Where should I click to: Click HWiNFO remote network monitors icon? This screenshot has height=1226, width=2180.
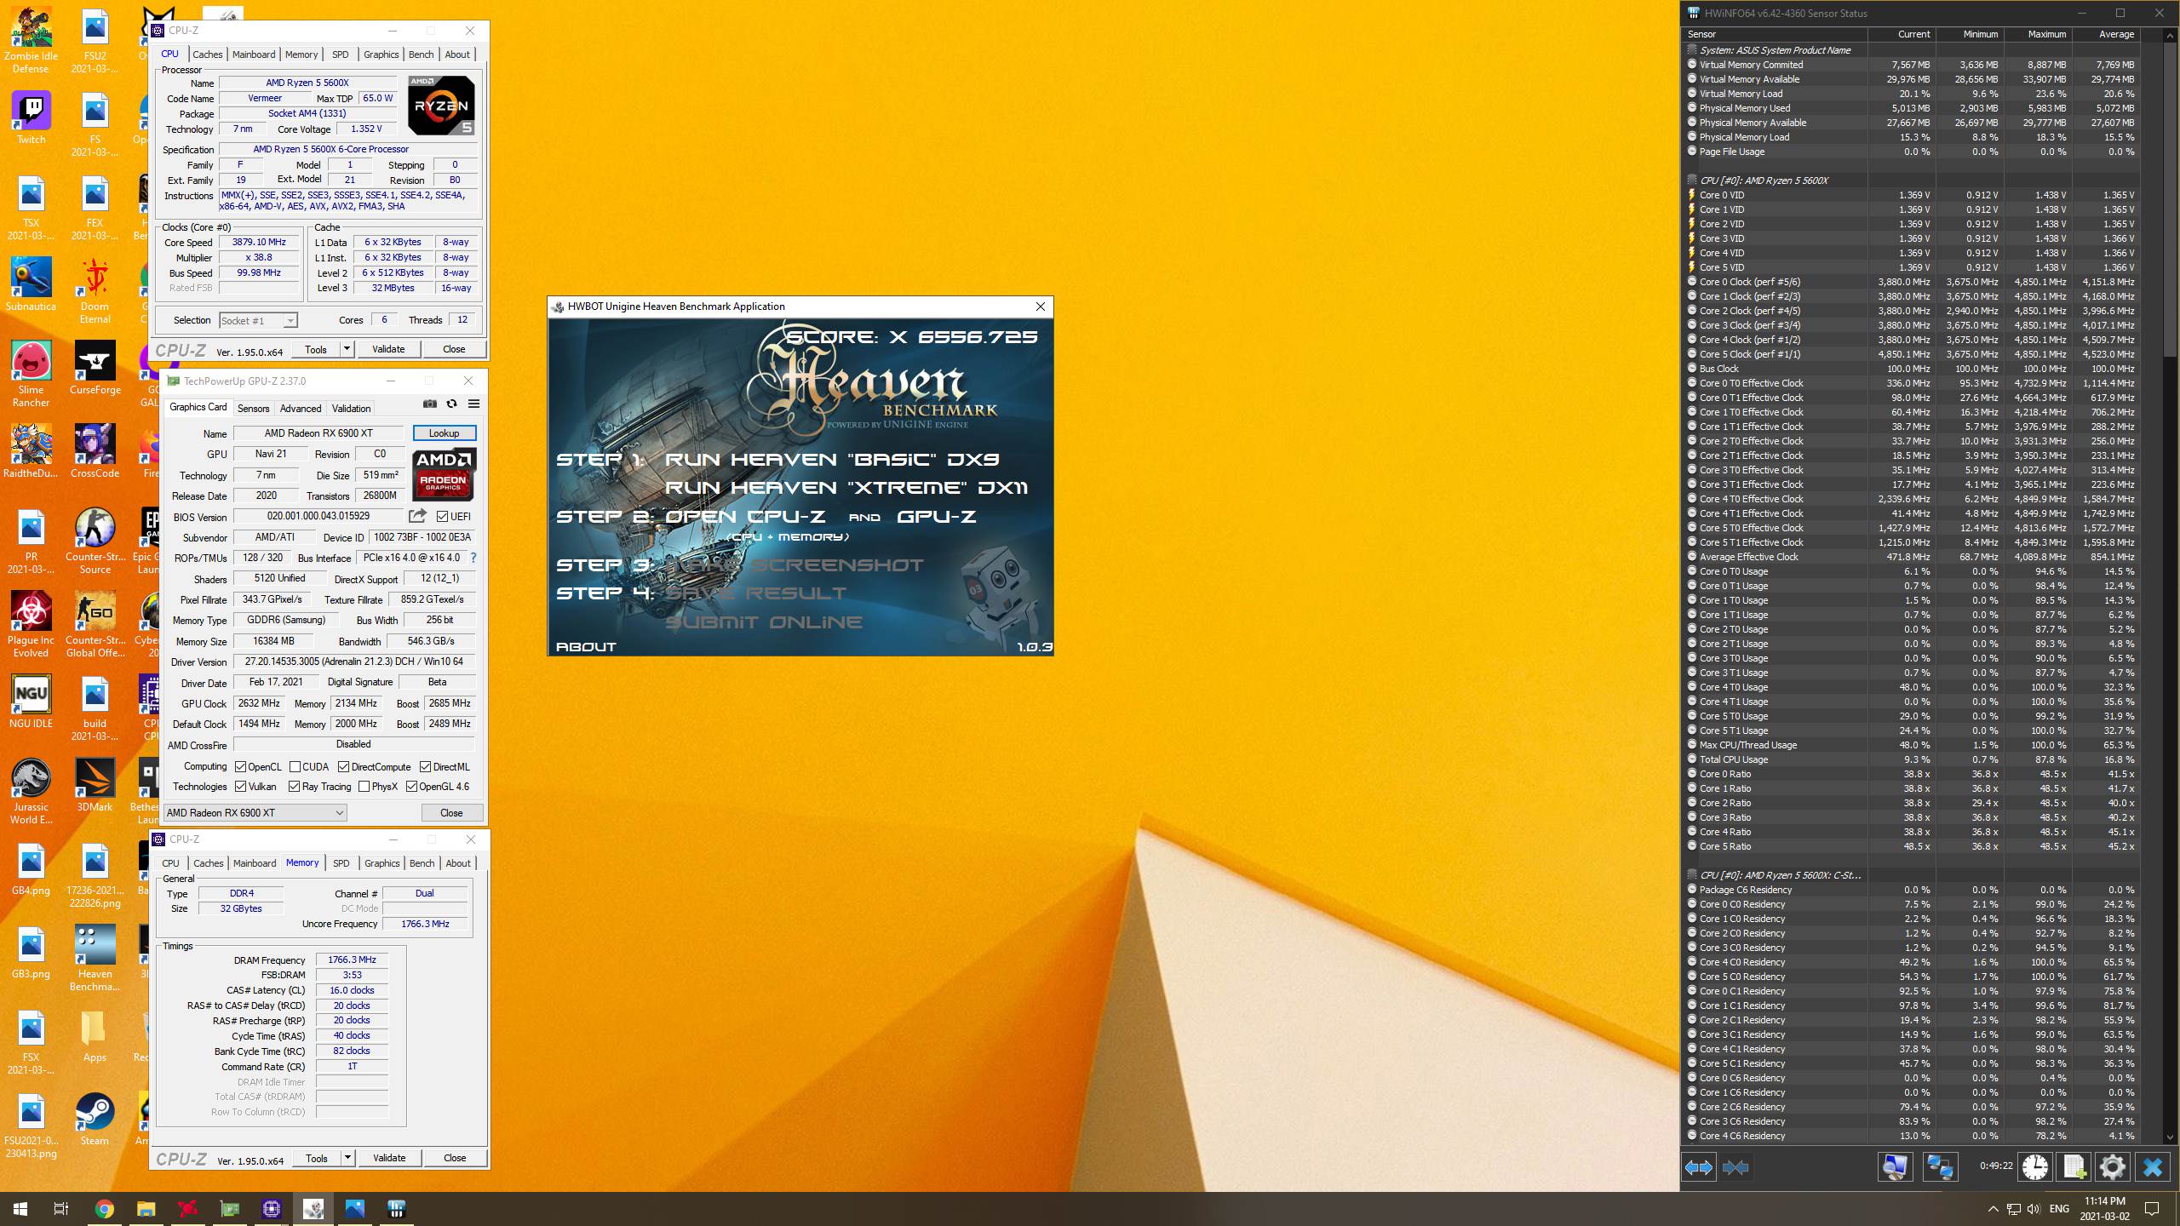pos(1941,1167)
